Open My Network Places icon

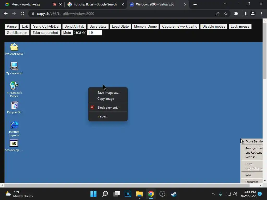coord(14,90)
